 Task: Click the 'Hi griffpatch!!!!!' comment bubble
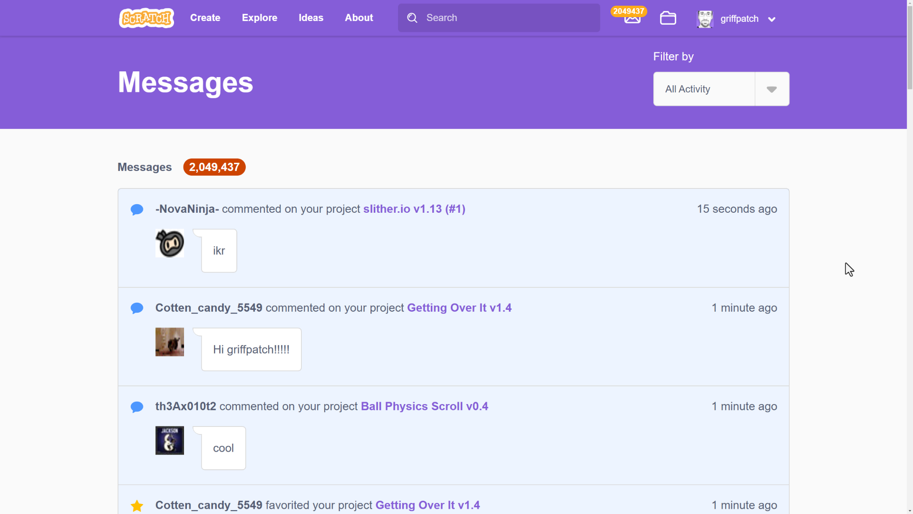(252, 349)
